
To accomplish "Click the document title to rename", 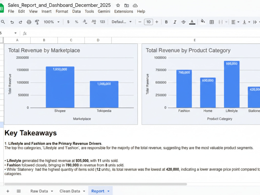I will [x=59, y=5].
